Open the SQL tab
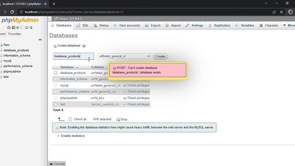This screenshot has width=295, height=166. pos(83,25)
